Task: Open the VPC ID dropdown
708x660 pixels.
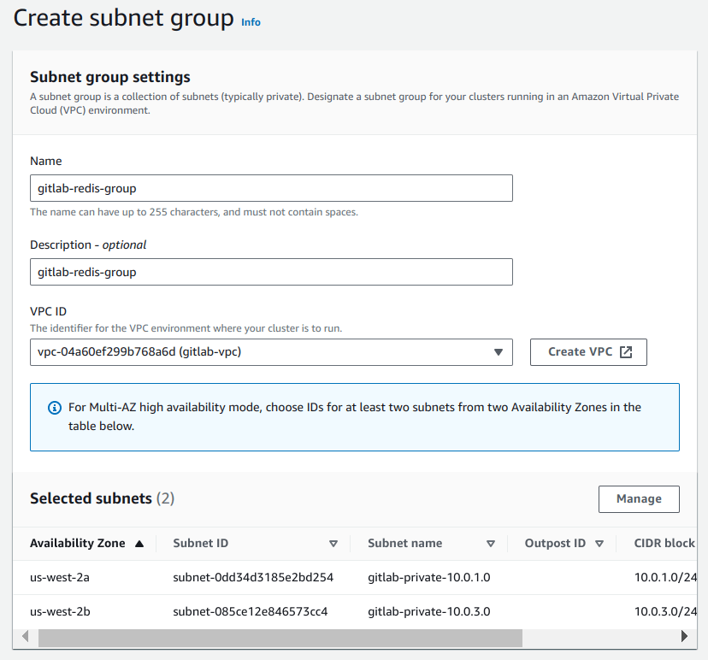Action: (271, 351)
